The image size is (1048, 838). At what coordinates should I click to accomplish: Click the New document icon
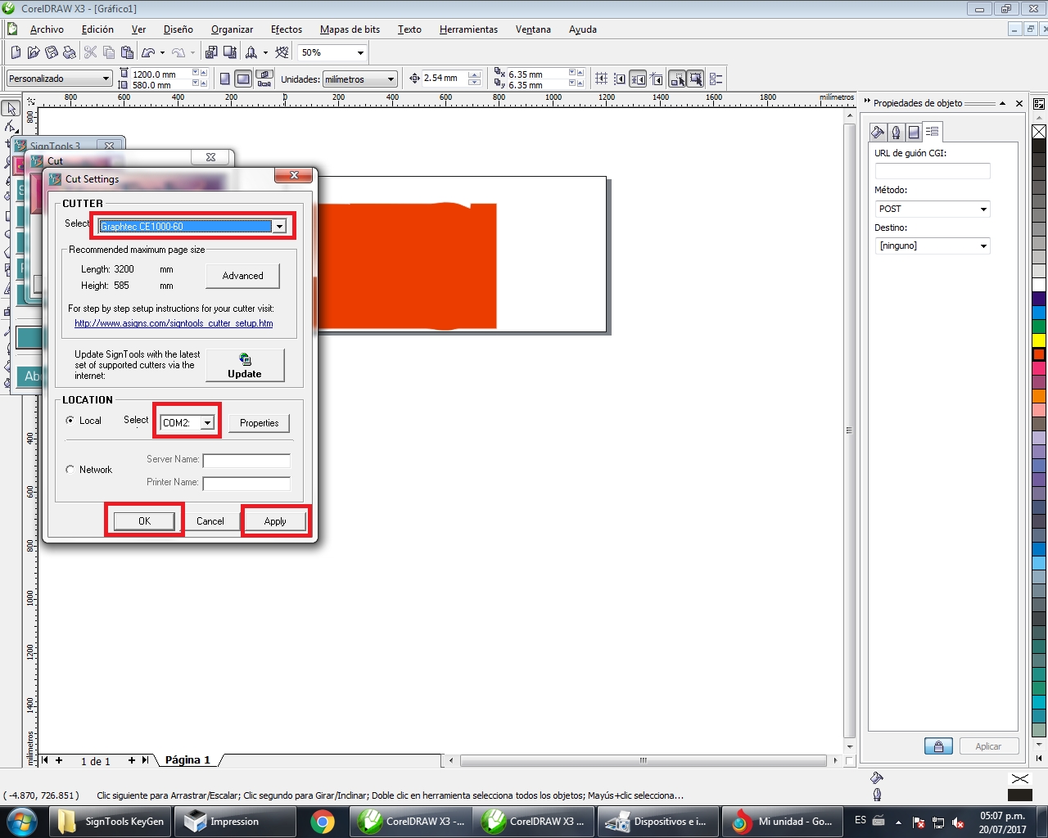coord(16,52)
